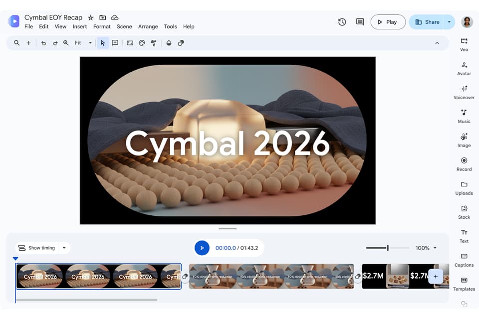The image size is (479, 319).
Task: Open the transition/motion circles icon
Action: click(x=181, y=43)
